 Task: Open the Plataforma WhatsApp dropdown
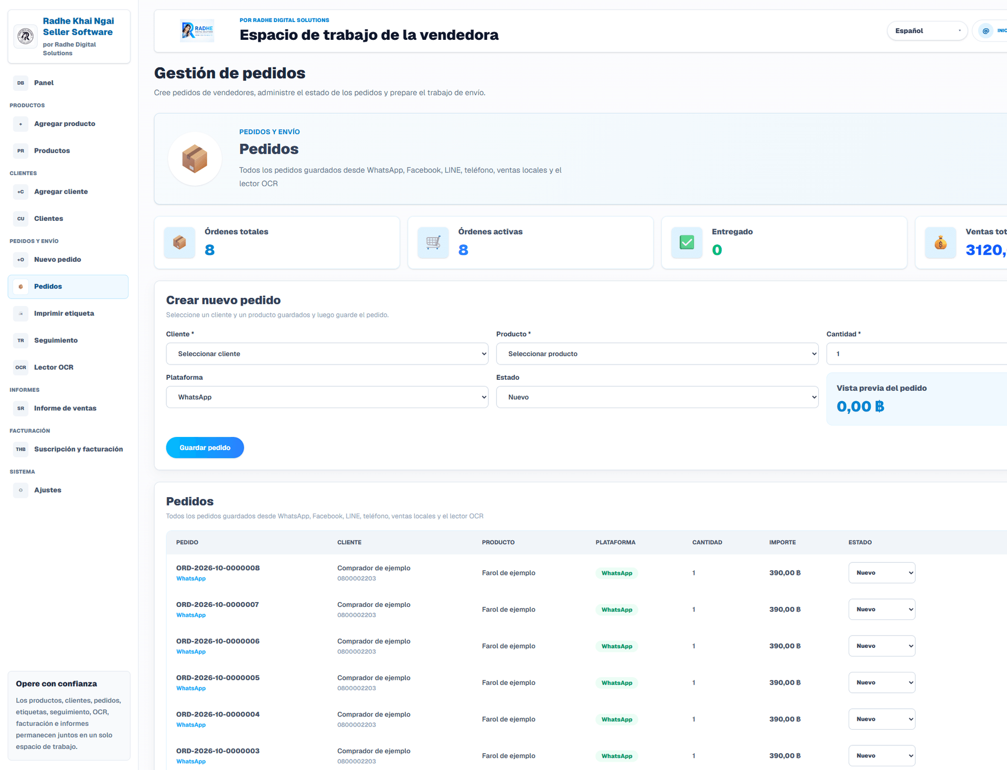point(327,397)
